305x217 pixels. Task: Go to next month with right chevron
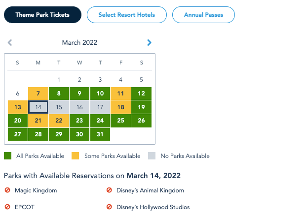coord(149,43)
